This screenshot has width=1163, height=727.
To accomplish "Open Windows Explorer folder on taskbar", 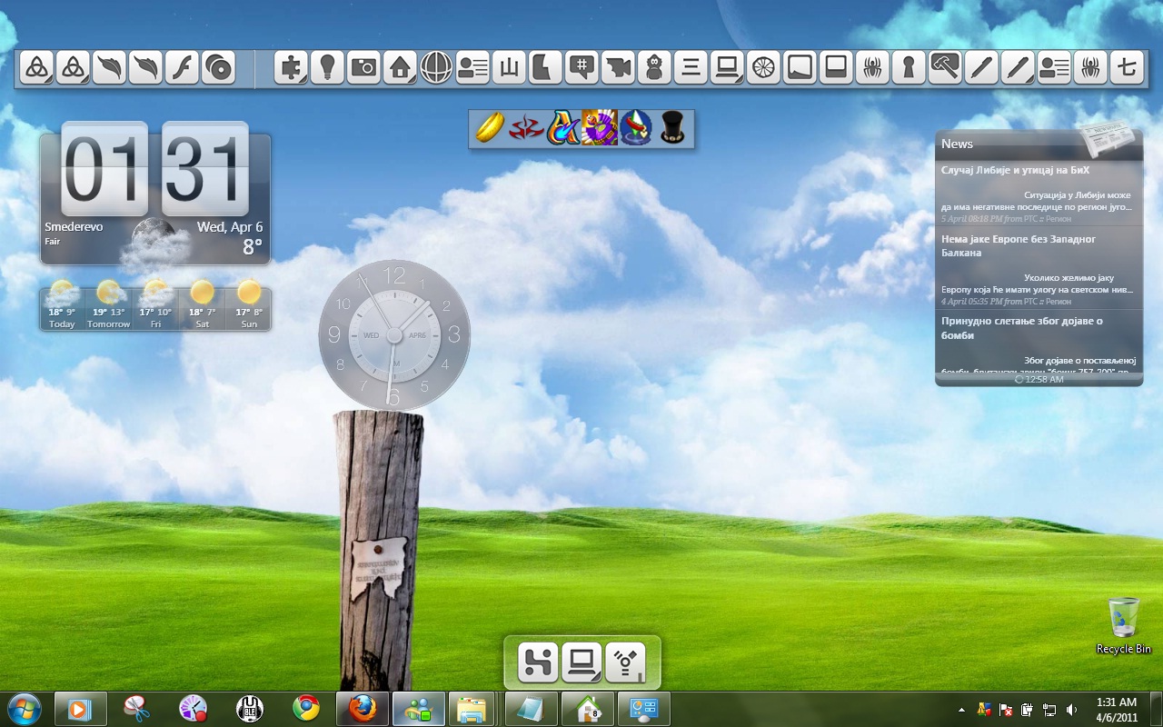I will 471,709.
